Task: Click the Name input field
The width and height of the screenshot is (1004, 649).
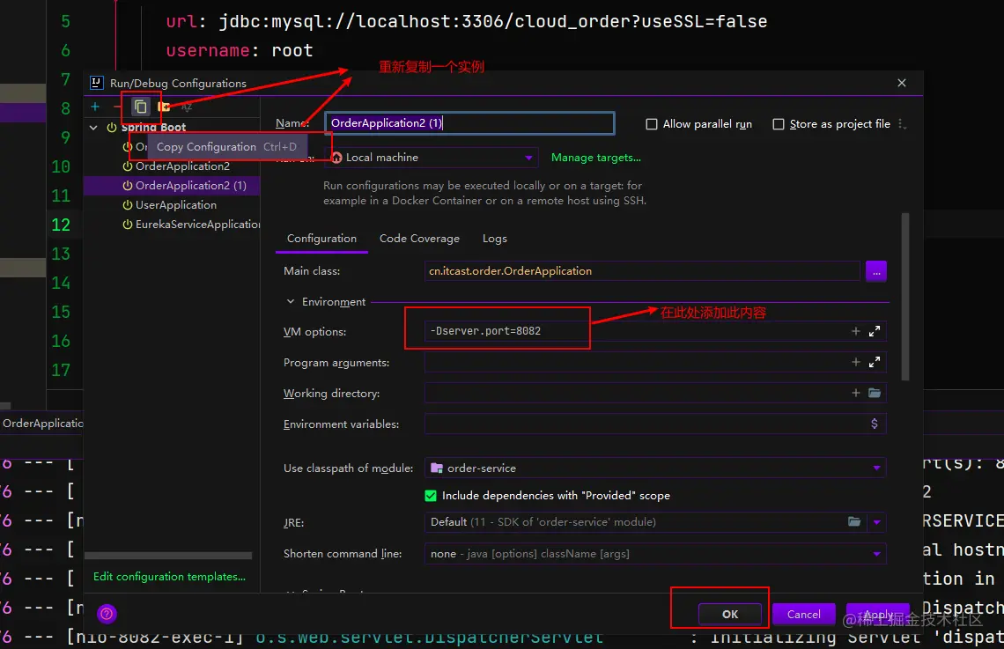Action: coord(469,123)
